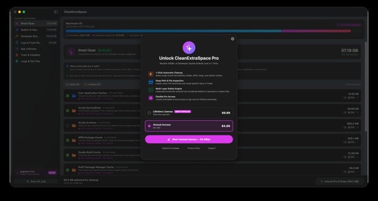Click the Select All button
Viewport: 378px width, 201px height.
[73, 85]
